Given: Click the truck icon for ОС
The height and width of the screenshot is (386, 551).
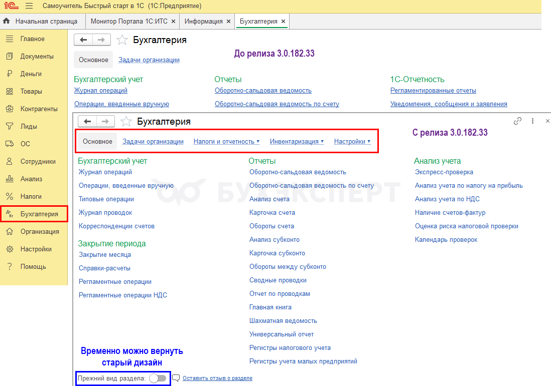Looking at the screenshot, I should (x=10, y=144).
